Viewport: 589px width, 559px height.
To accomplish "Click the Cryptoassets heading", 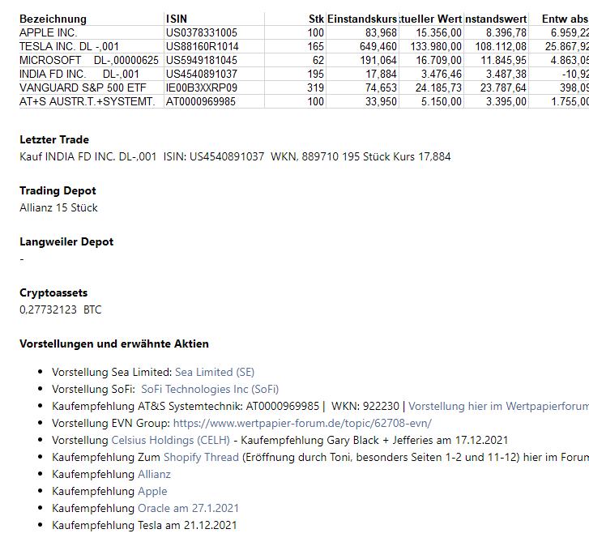I will (x=53, y=293).
